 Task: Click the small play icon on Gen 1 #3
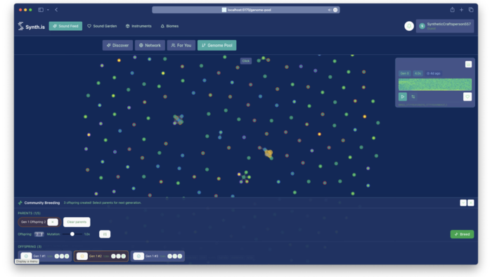(170, 256)
